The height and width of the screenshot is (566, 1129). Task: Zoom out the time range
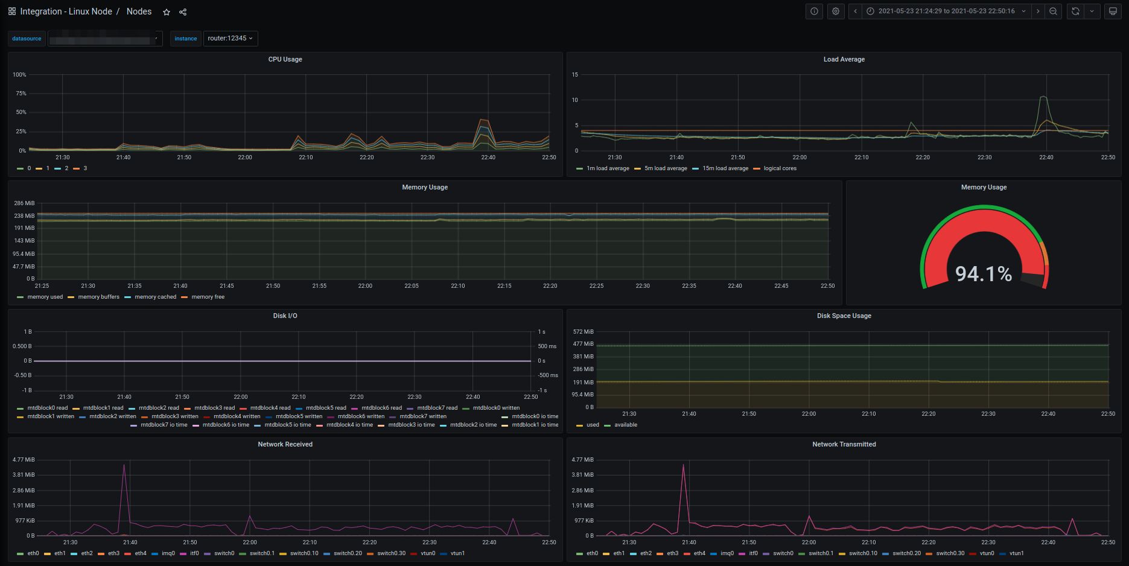point(1054,11)
